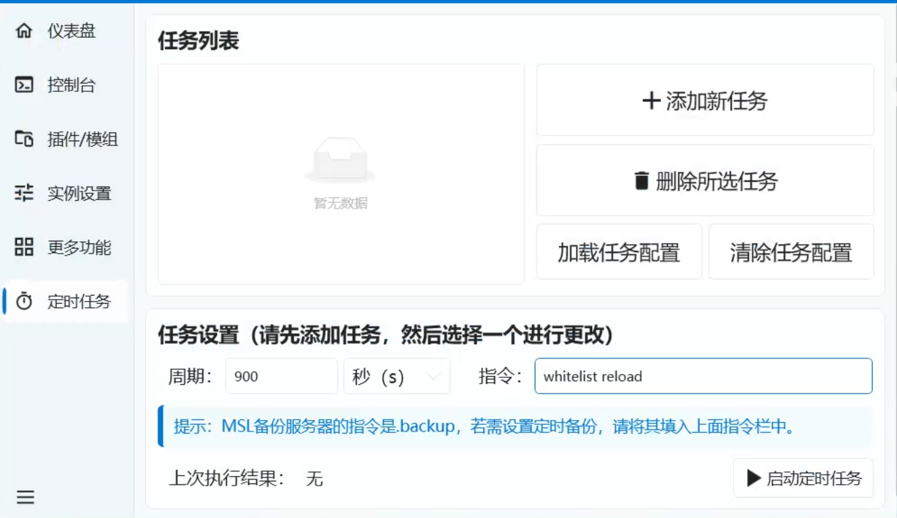Start scheduled task with 启动定时任务
Viewport: 897px width, 518px height.
(x=803, y=479)
